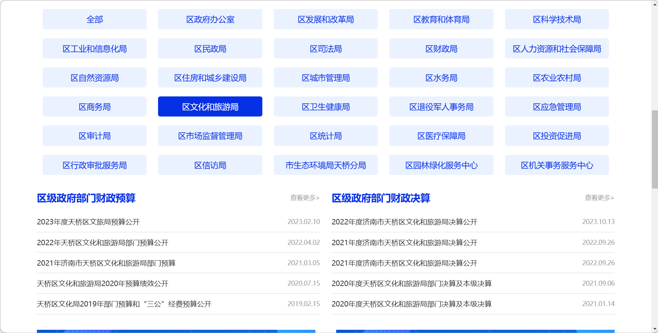Click 区园林绿化服务中心 button
The image size is (658, 333).
coord(441,165)
